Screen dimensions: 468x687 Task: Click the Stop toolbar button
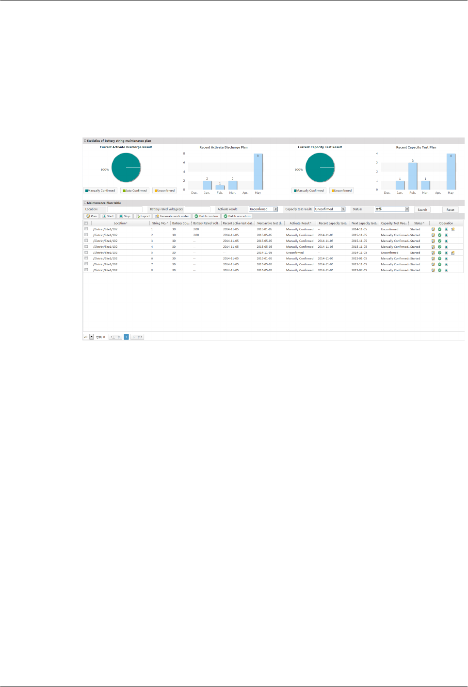[125, 216]
